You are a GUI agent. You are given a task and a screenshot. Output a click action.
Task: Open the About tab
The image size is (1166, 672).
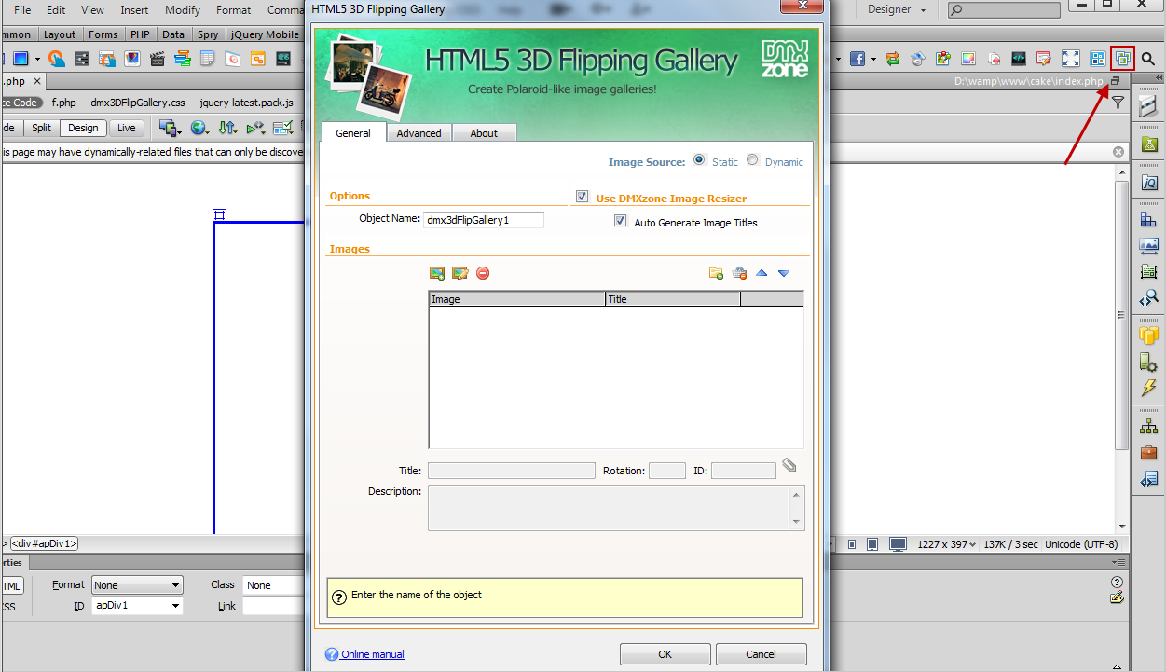point(484,133)
